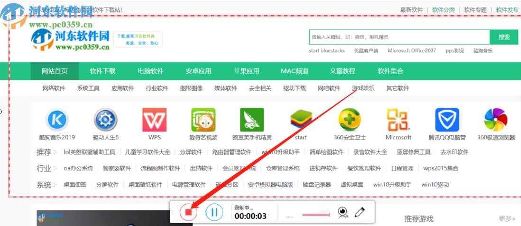The height and width of the screenshot is (226, 521).
Task: Select 应用软件 category
Action: point(123,88)
